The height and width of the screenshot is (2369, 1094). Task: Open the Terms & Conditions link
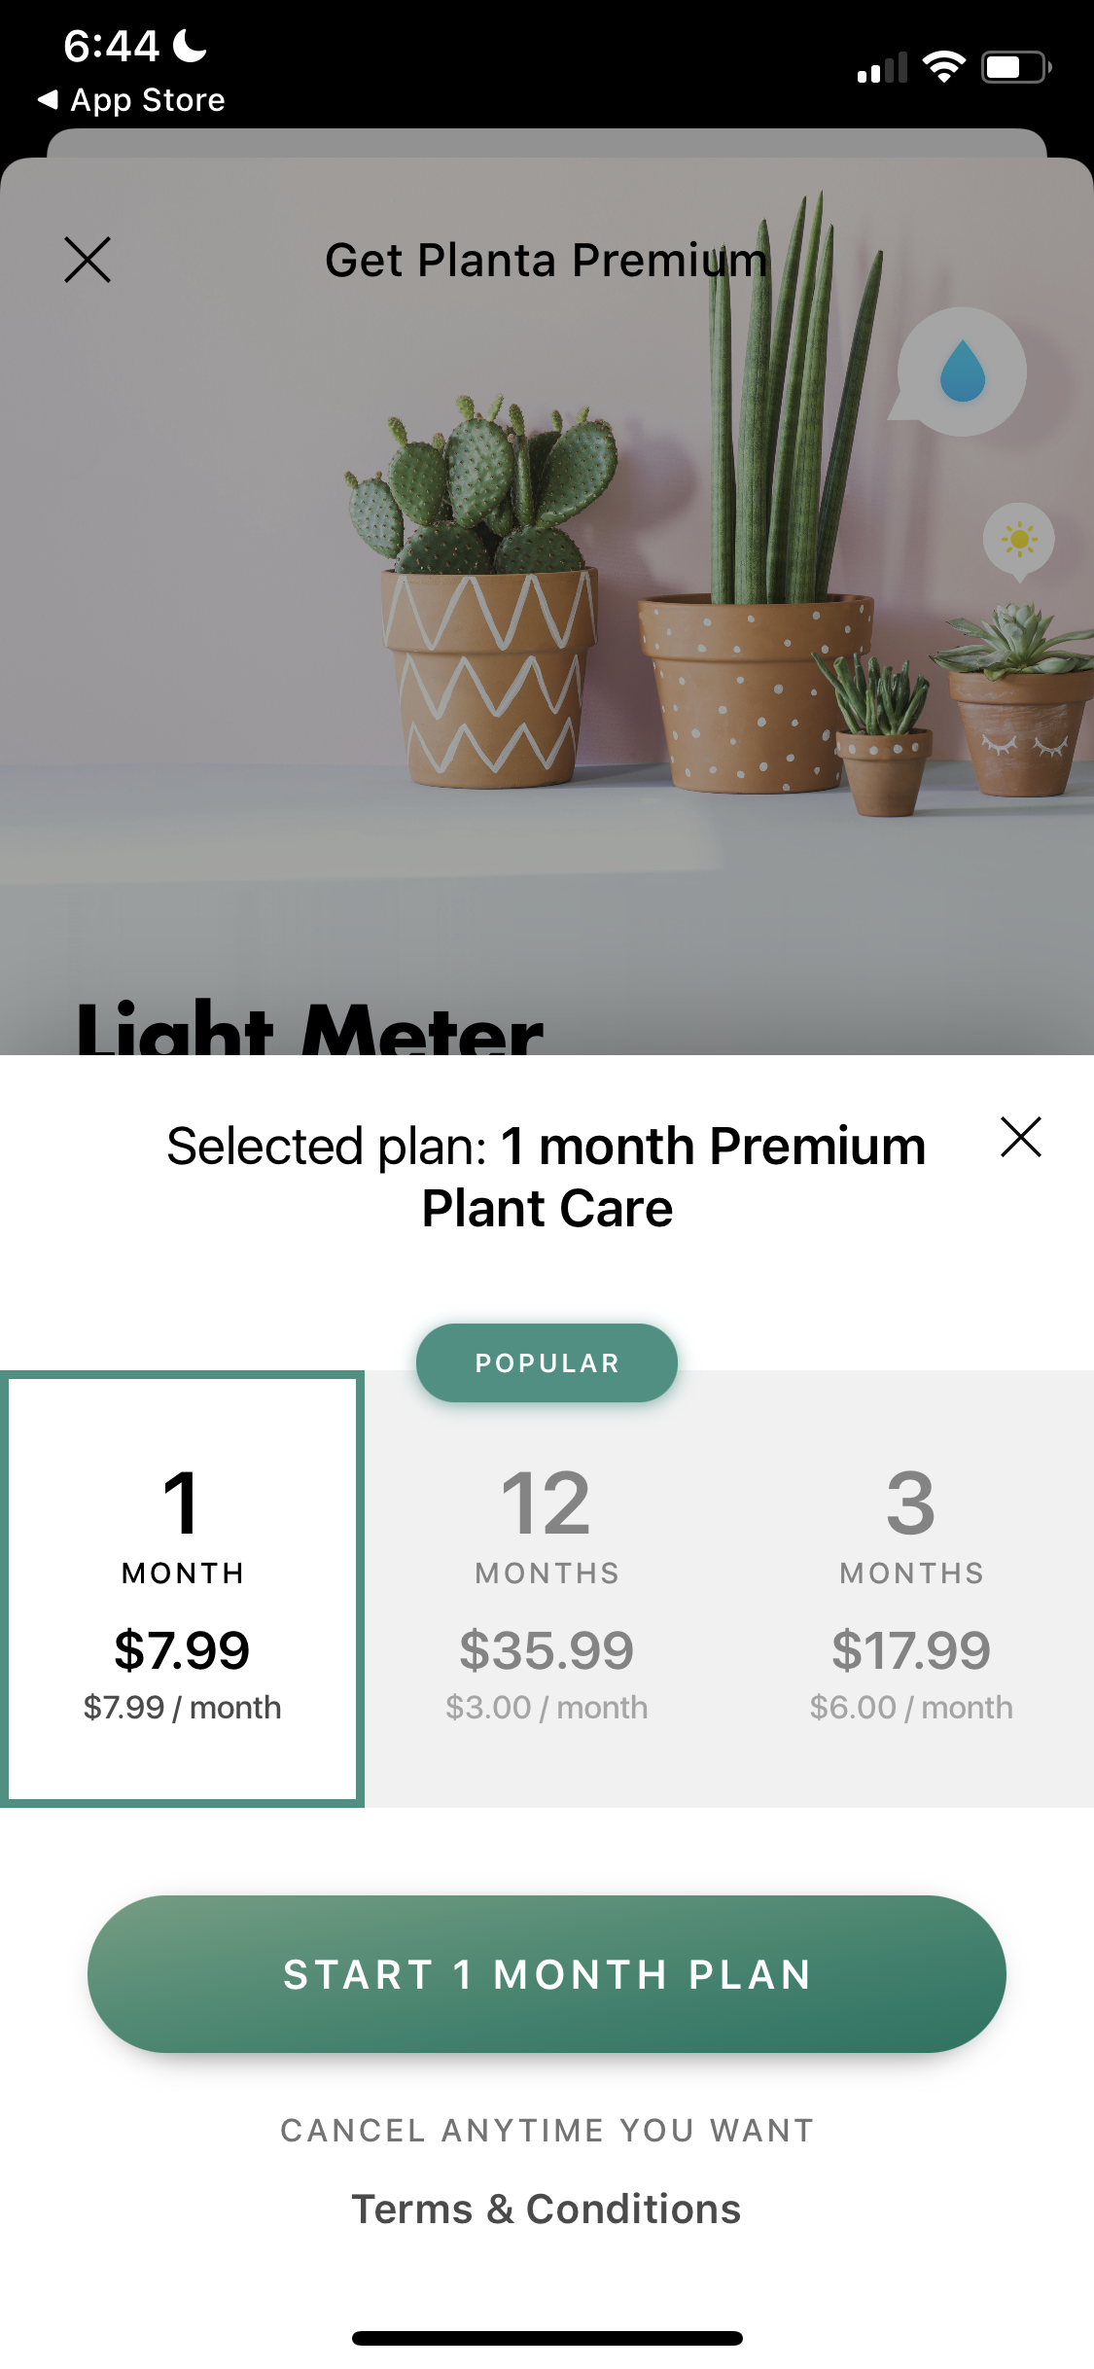click(x=547, y=2209)
